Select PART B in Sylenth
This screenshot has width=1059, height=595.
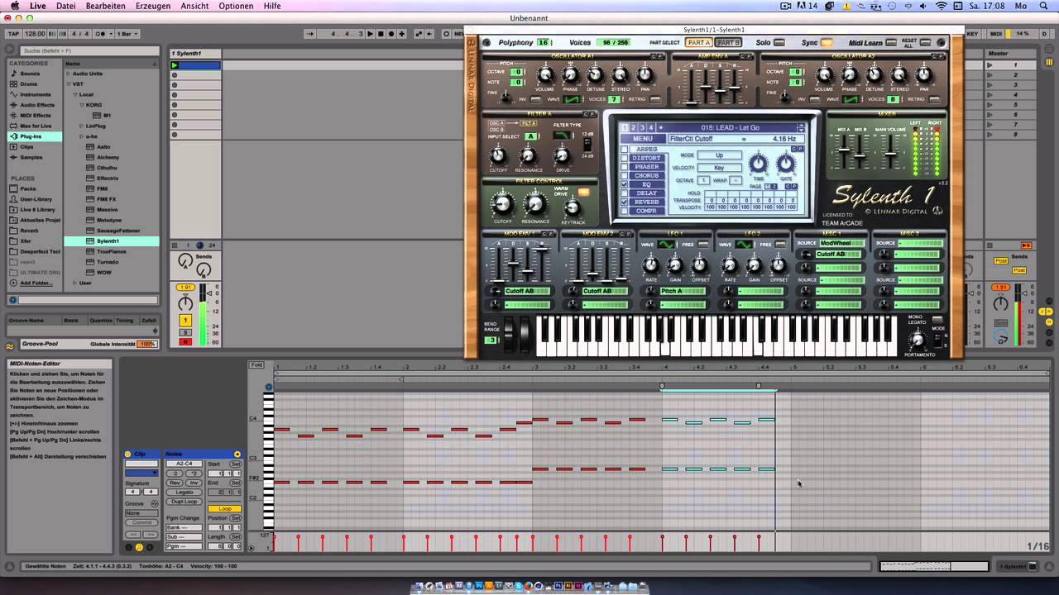tap(728, 43)
